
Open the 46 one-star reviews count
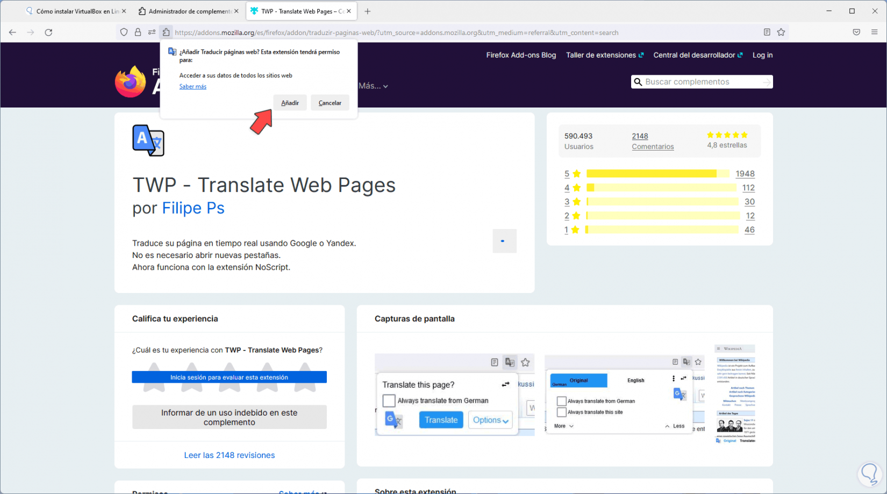(x=749, y=230)
